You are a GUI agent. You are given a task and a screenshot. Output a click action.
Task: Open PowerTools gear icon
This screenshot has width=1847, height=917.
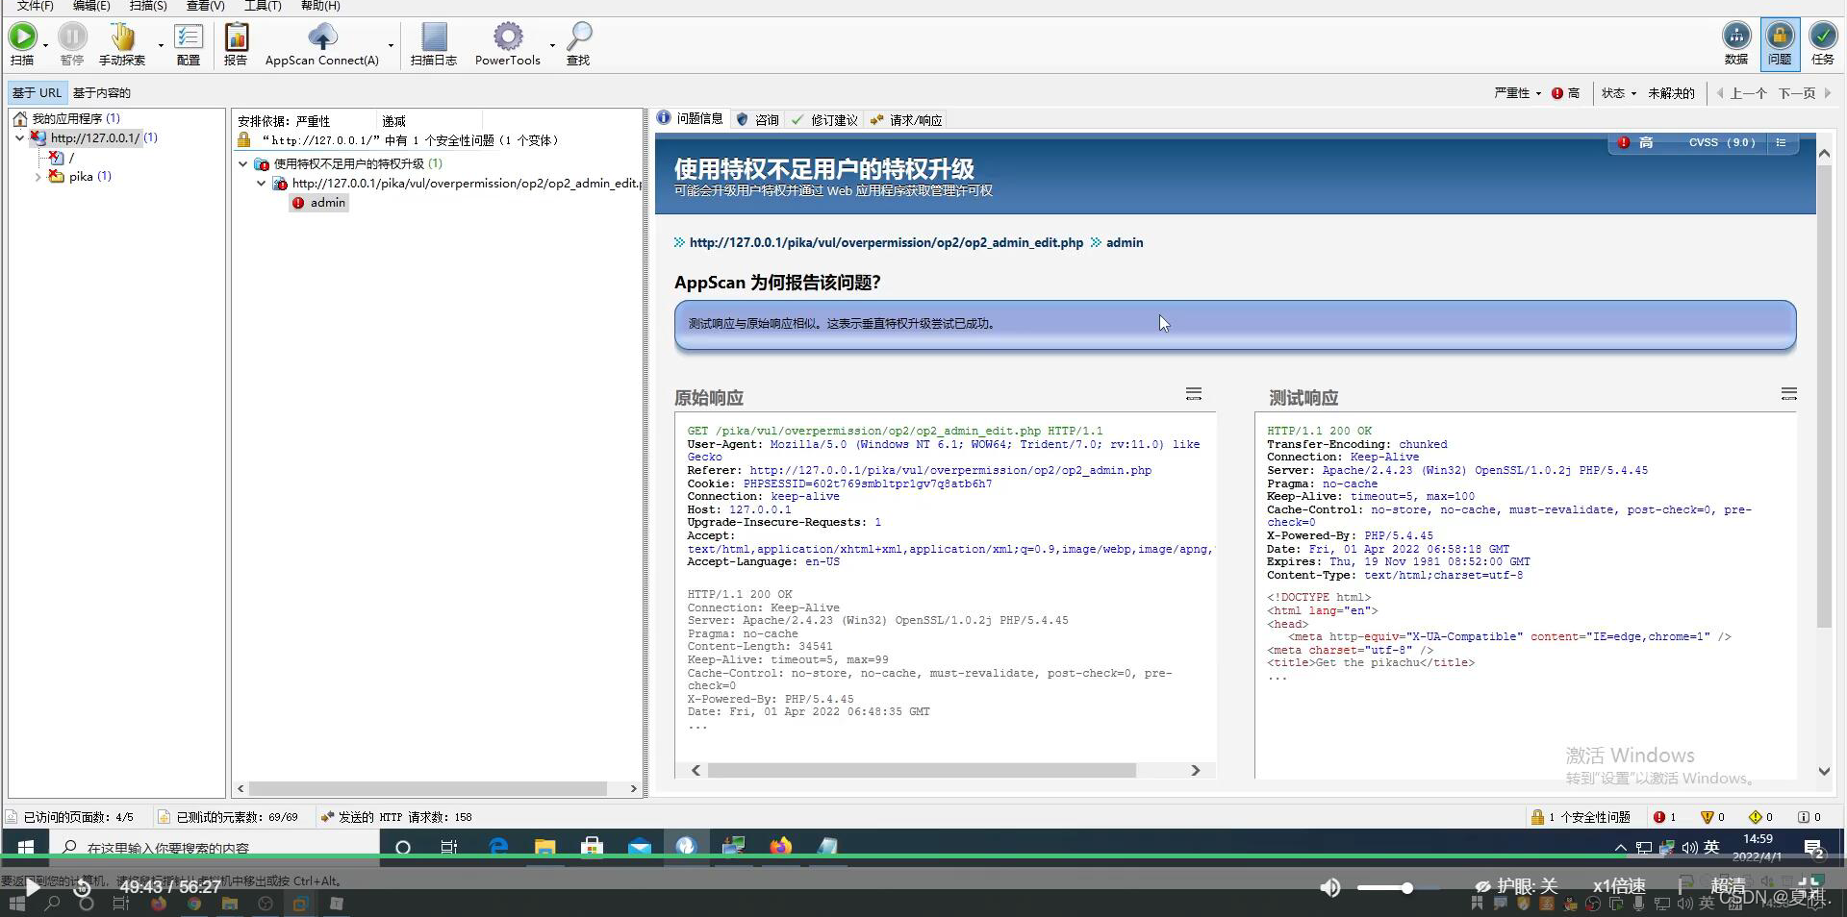pos(508,37)
